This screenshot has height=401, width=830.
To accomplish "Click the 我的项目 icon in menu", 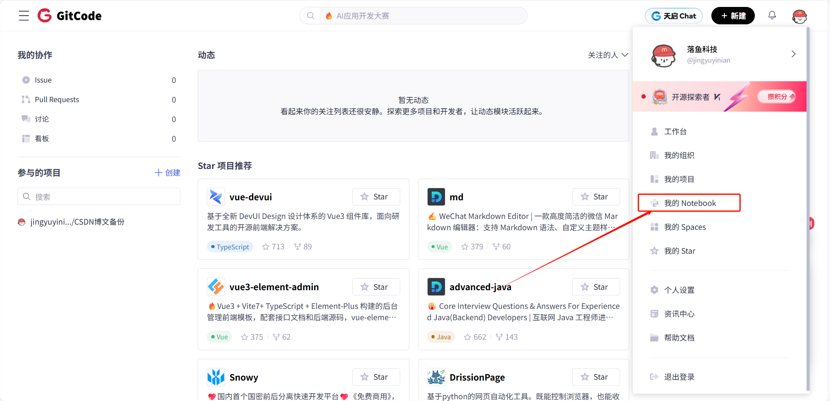I will pyautogui.click(x=654, y=179).
